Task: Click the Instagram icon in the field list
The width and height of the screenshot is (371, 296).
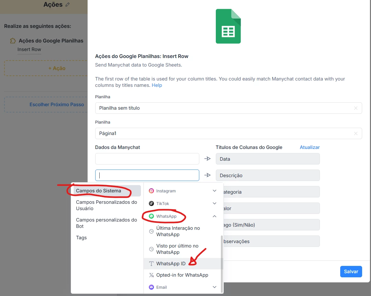Action: 151,191
